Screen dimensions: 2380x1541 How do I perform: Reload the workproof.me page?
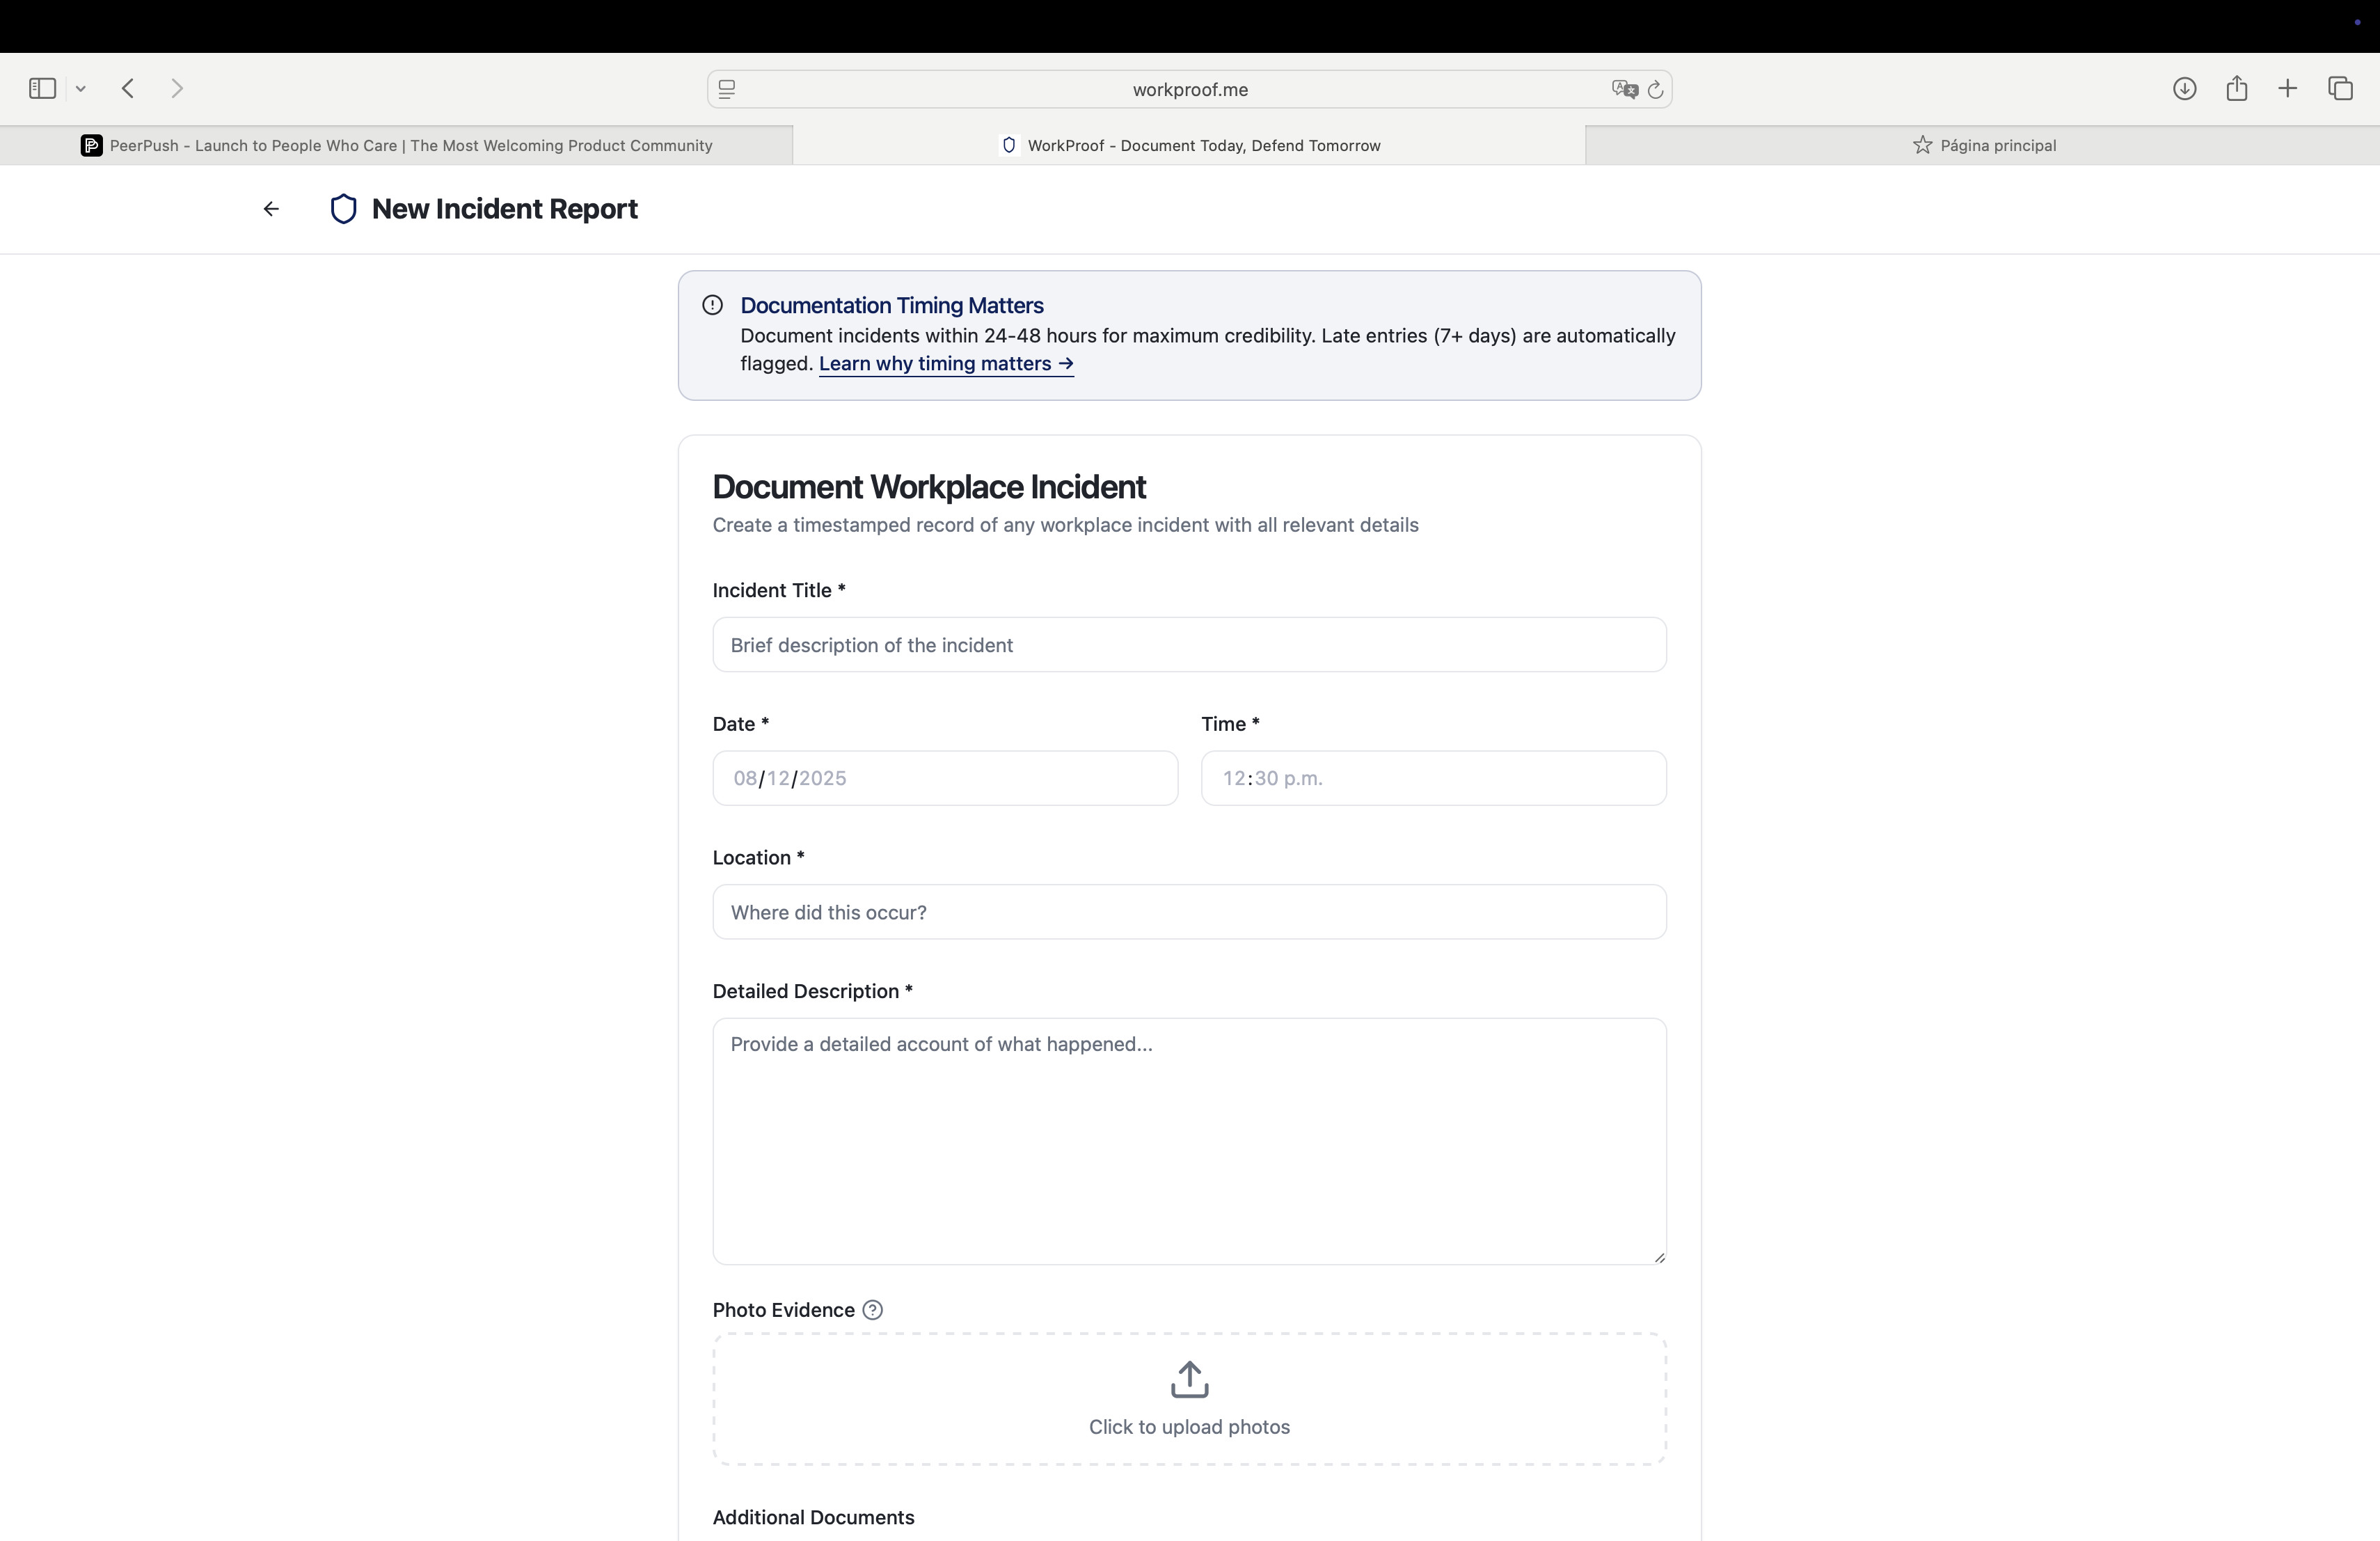(1655, 89)
